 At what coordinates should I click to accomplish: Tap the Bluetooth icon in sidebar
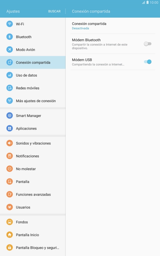(x=10, y=37)
